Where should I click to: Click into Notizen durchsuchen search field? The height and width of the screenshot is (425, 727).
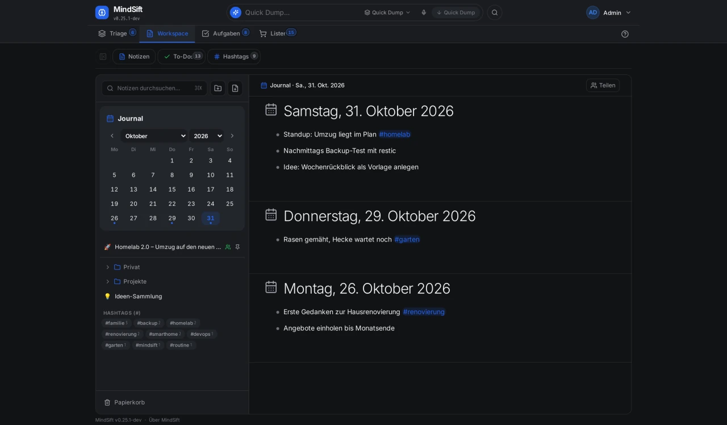154,88
